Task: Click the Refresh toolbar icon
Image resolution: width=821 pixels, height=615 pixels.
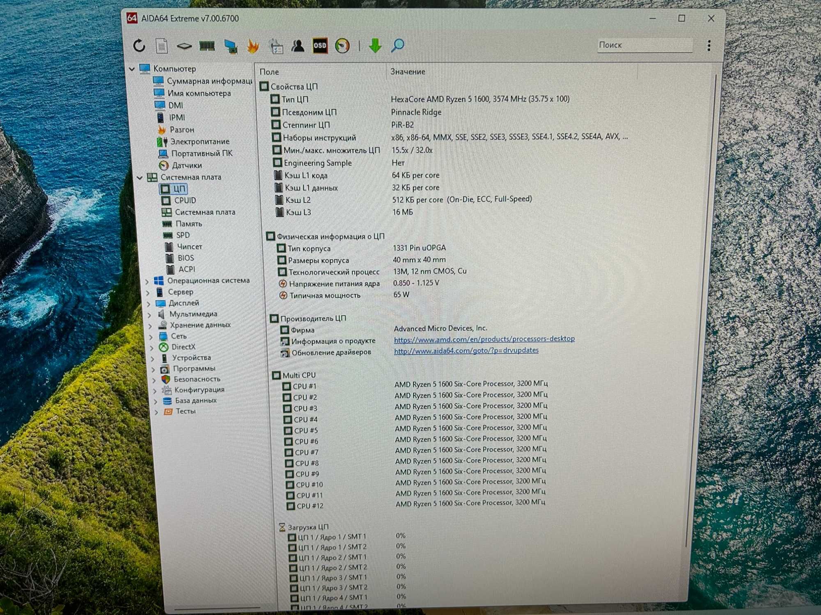Action: (139, 46)
